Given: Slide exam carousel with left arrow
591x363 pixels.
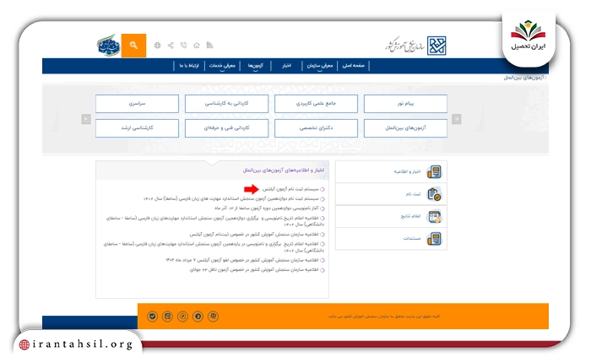Looking at the screenshot, I should [x=86, y=119].
